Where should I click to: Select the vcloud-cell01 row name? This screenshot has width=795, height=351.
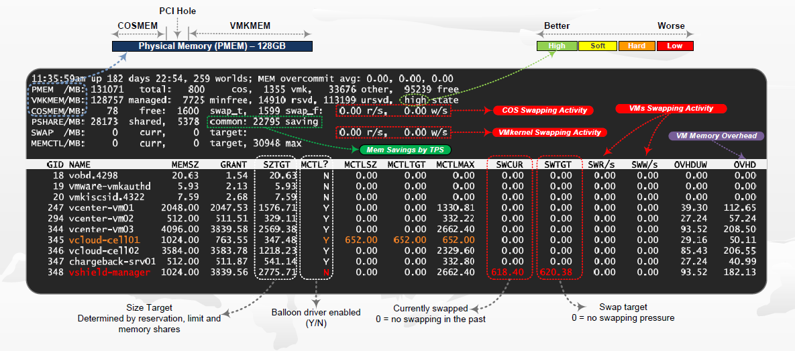point(104,239)
